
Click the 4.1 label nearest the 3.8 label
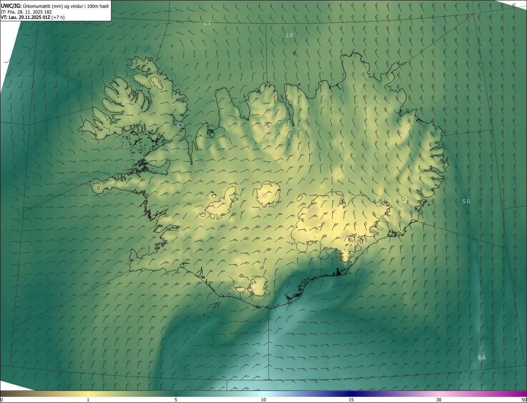[291, 136]
